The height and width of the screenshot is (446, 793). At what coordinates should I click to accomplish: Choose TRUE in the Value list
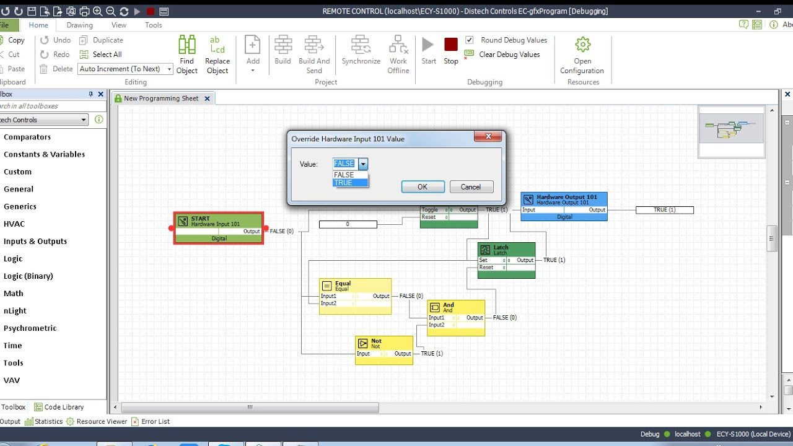[351, 183]
